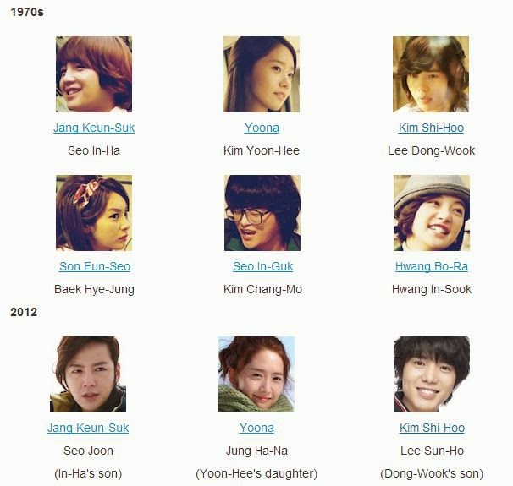Click the Seo Joon character photo
513x486 pixels.
point(88,374)
